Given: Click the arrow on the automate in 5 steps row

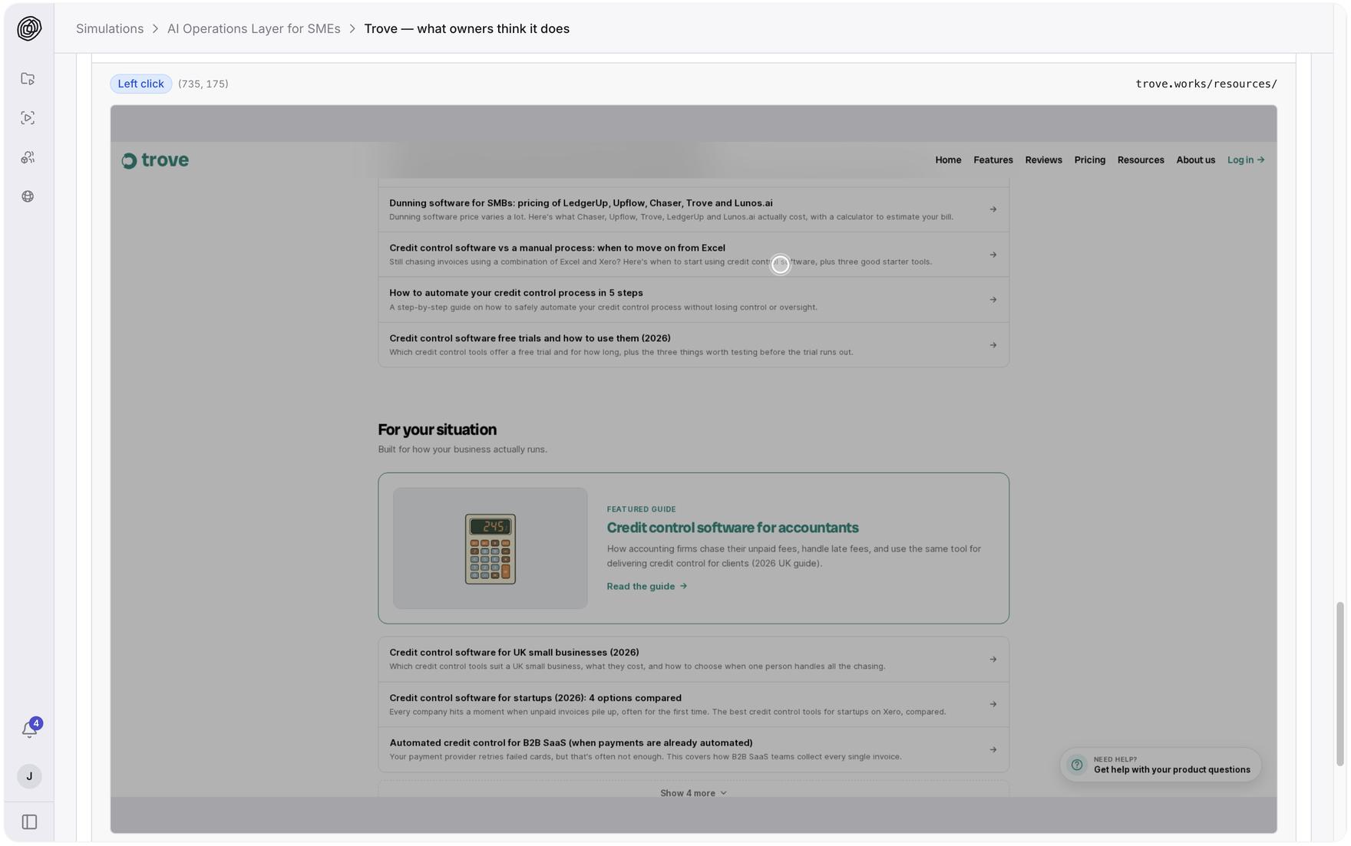Looking at the screenshot, I should pos(993,300).
